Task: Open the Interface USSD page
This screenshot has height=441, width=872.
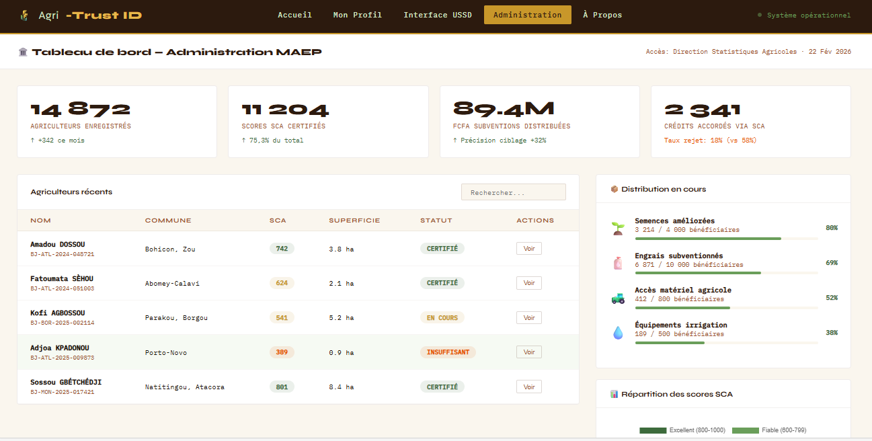Action: (438, 15)
